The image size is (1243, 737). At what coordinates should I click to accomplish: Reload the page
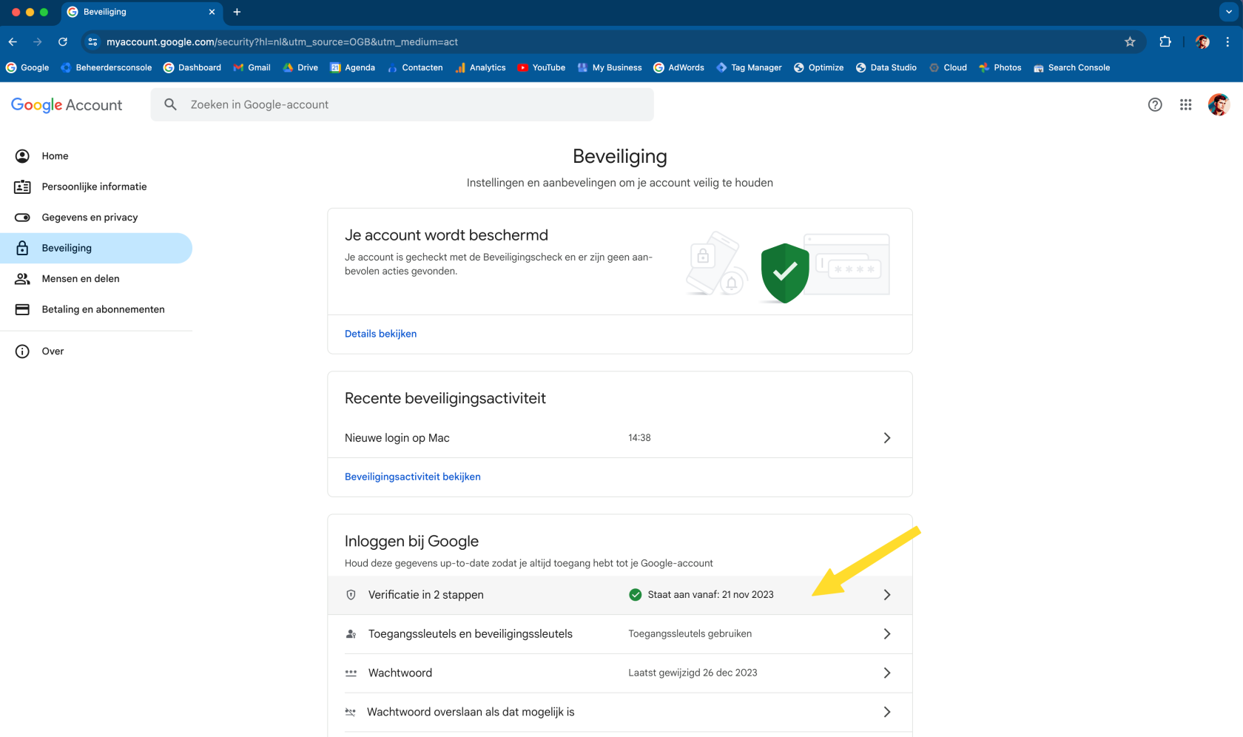[63, 42]
